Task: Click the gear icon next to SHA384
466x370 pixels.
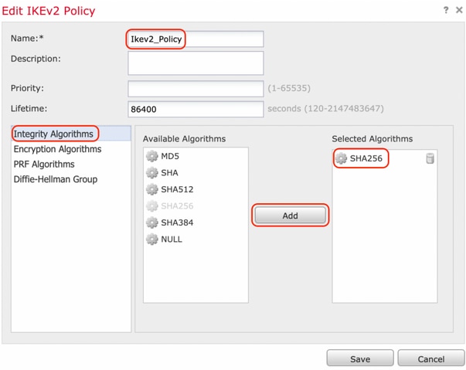Action: click(x=152, y=222)
